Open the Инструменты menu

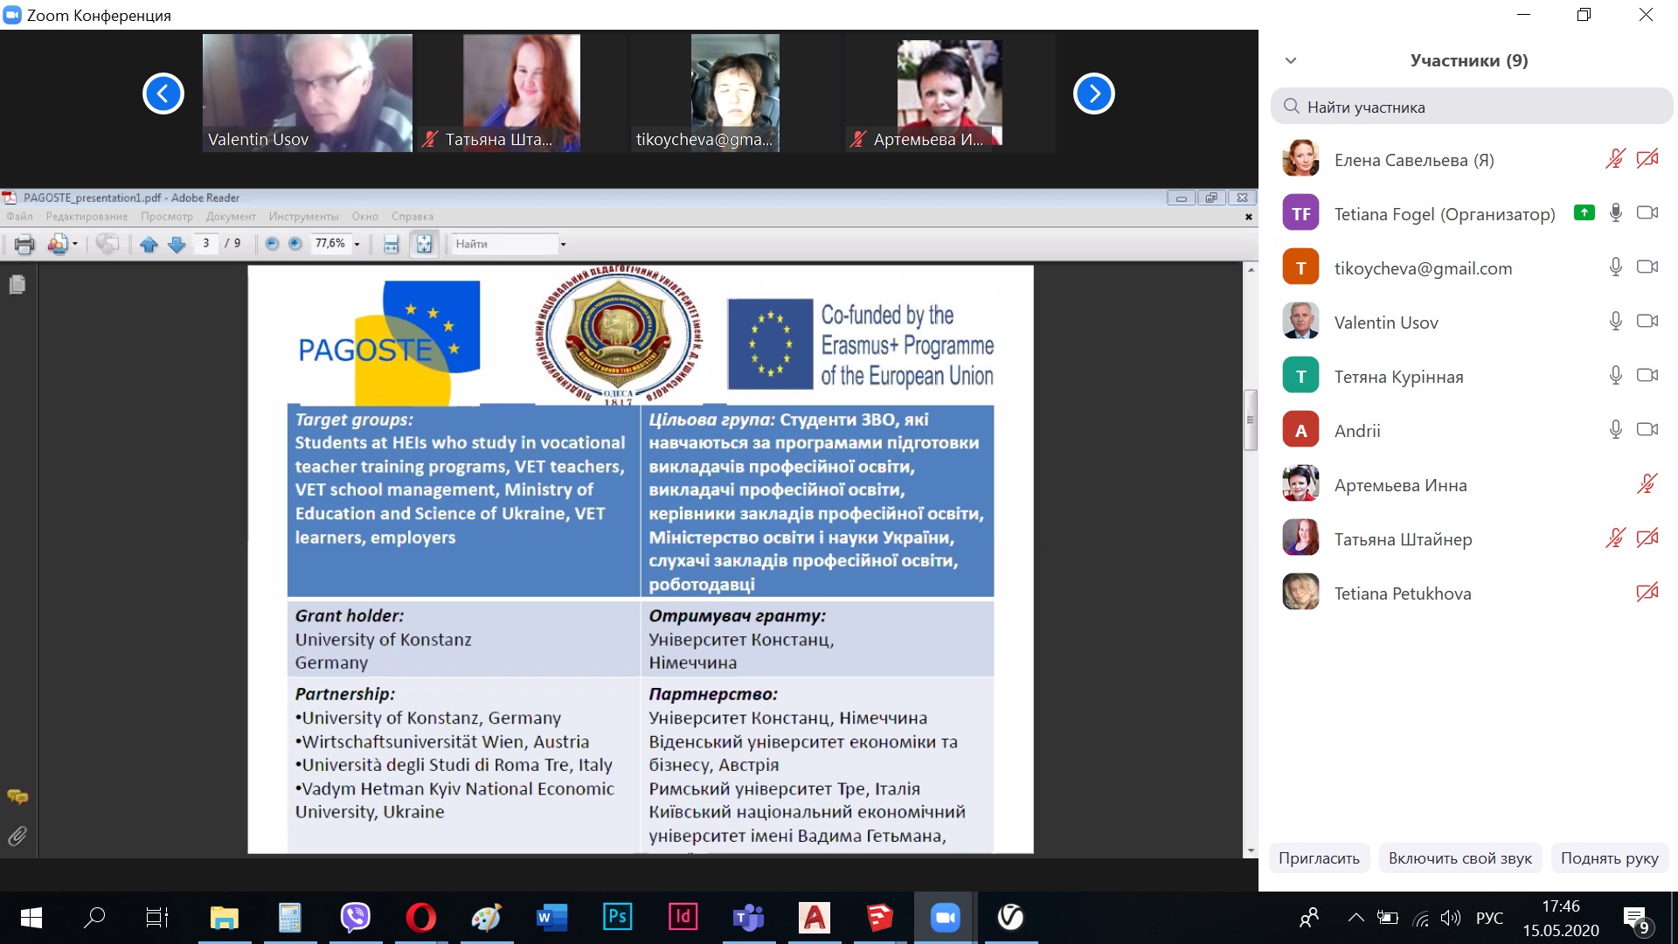tap(303, 217)
